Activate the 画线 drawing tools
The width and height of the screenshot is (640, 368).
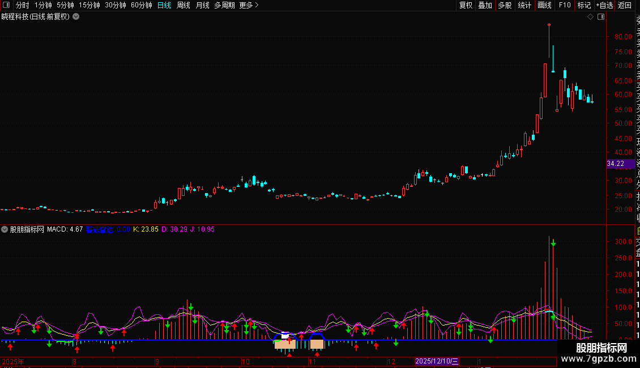coord(544,5)
